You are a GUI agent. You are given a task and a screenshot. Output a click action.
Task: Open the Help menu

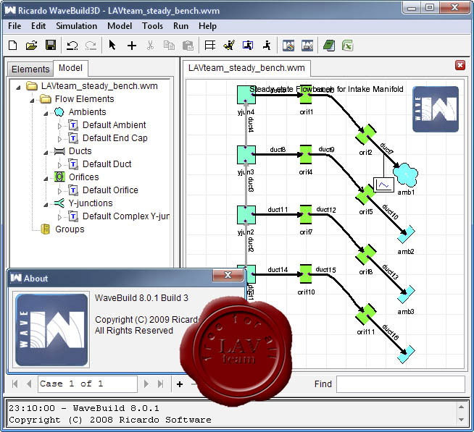tap(207, 26)
